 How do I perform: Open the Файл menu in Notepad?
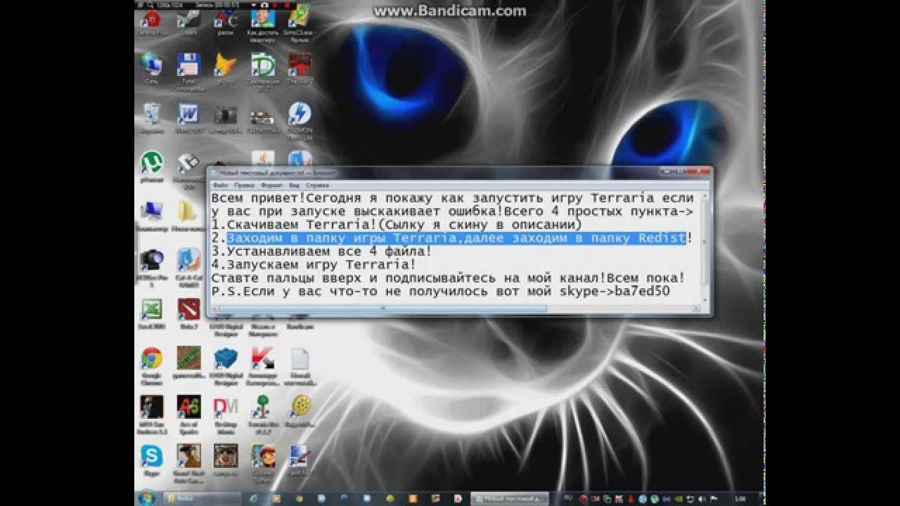[220, 185]
